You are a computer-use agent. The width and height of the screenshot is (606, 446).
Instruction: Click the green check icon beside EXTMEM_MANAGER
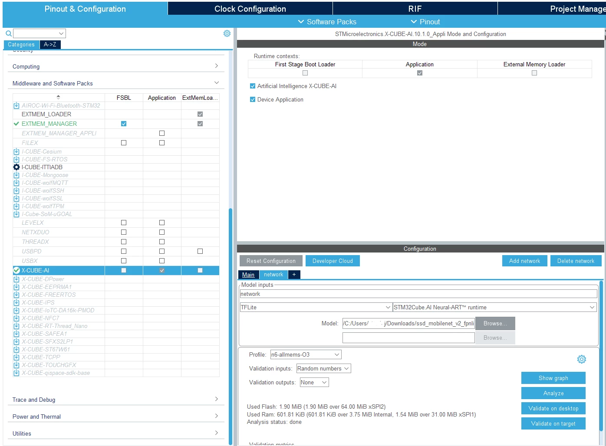pyautogui.click(x=16, y=124)
